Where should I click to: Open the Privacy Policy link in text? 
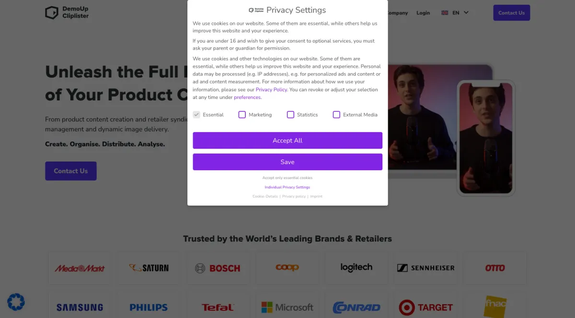pyautogui.click(x=271, y=89)
